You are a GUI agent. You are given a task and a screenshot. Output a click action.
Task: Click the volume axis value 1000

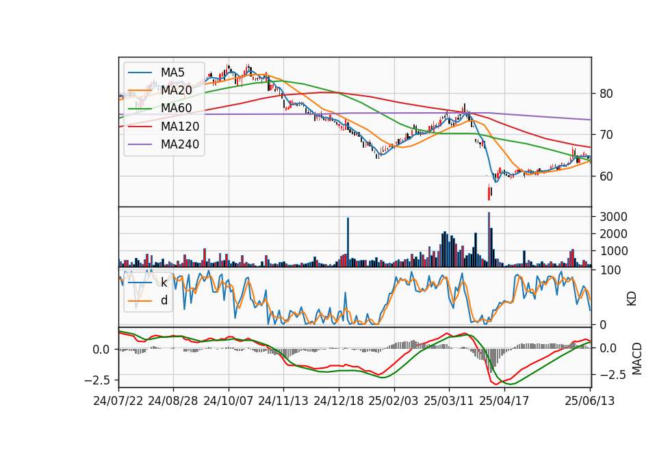[x=613, y=251]
